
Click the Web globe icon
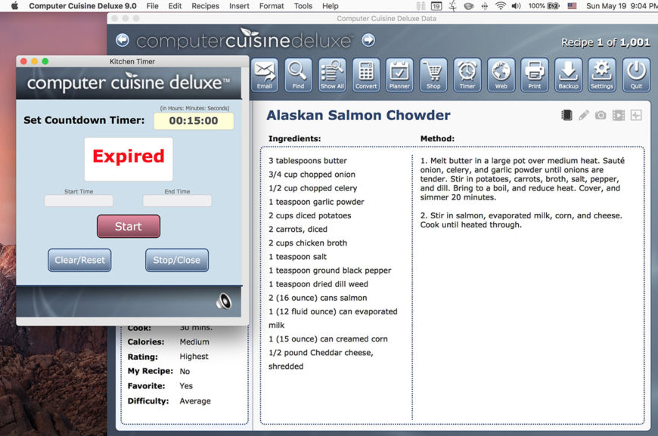point(501,75)
